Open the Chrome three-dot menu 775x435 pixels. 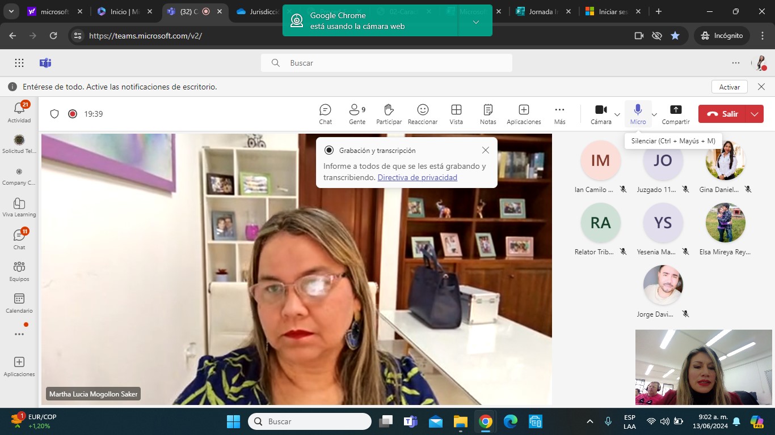click(761, 36)
